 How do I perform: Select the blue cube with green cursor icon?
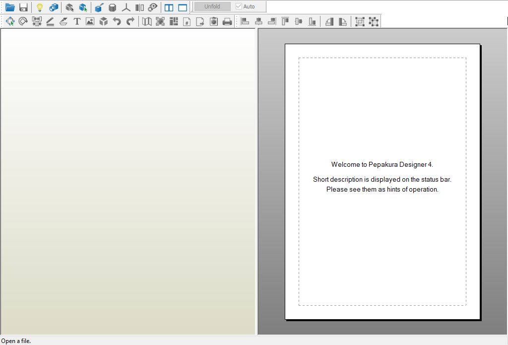(x=83, y=7)
